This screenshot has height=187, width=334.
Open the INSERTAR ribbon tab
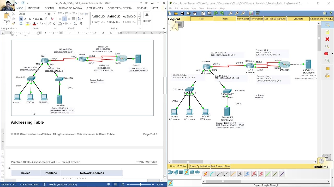tap(34, 8)
